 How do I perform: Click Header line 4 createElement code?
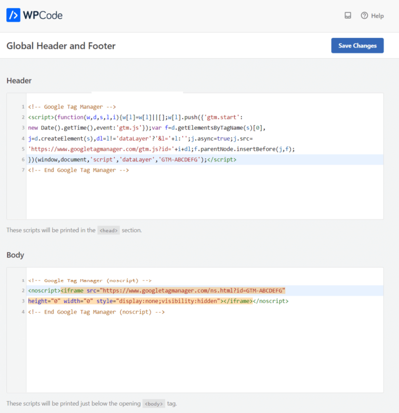[x=140, y=139]
